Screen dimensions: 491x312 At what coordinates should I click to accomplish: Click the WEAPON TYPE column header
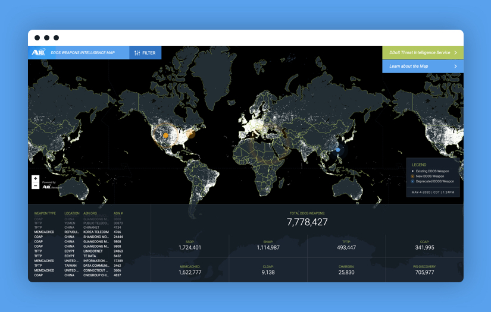pos(45,213)
